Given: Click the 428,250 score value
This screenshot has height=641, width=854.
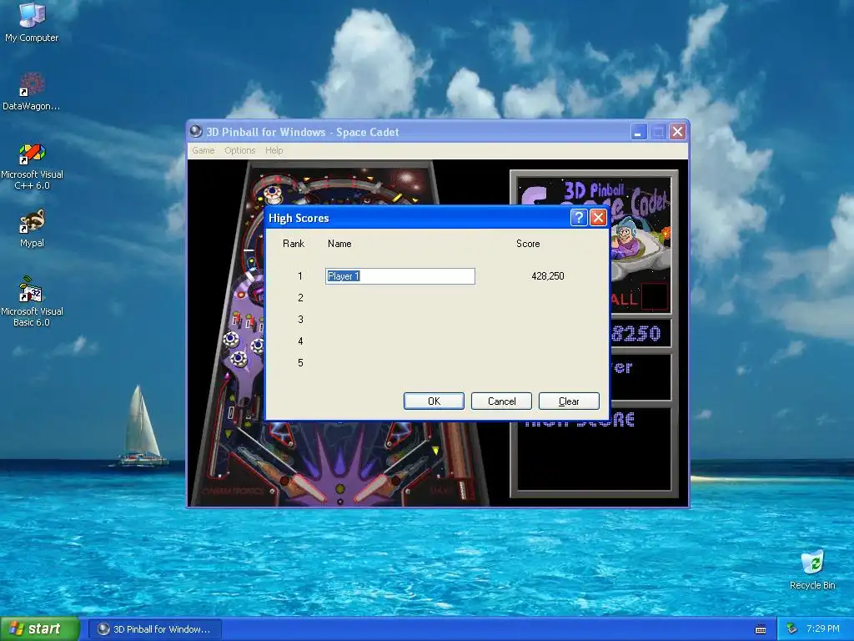Looking at the screenshot, I should tap(547, 276).
